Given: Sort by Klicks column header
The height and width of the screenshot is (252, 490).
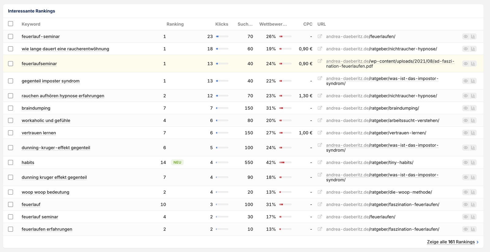Looking at the screenshot, I should pos(222,24).
